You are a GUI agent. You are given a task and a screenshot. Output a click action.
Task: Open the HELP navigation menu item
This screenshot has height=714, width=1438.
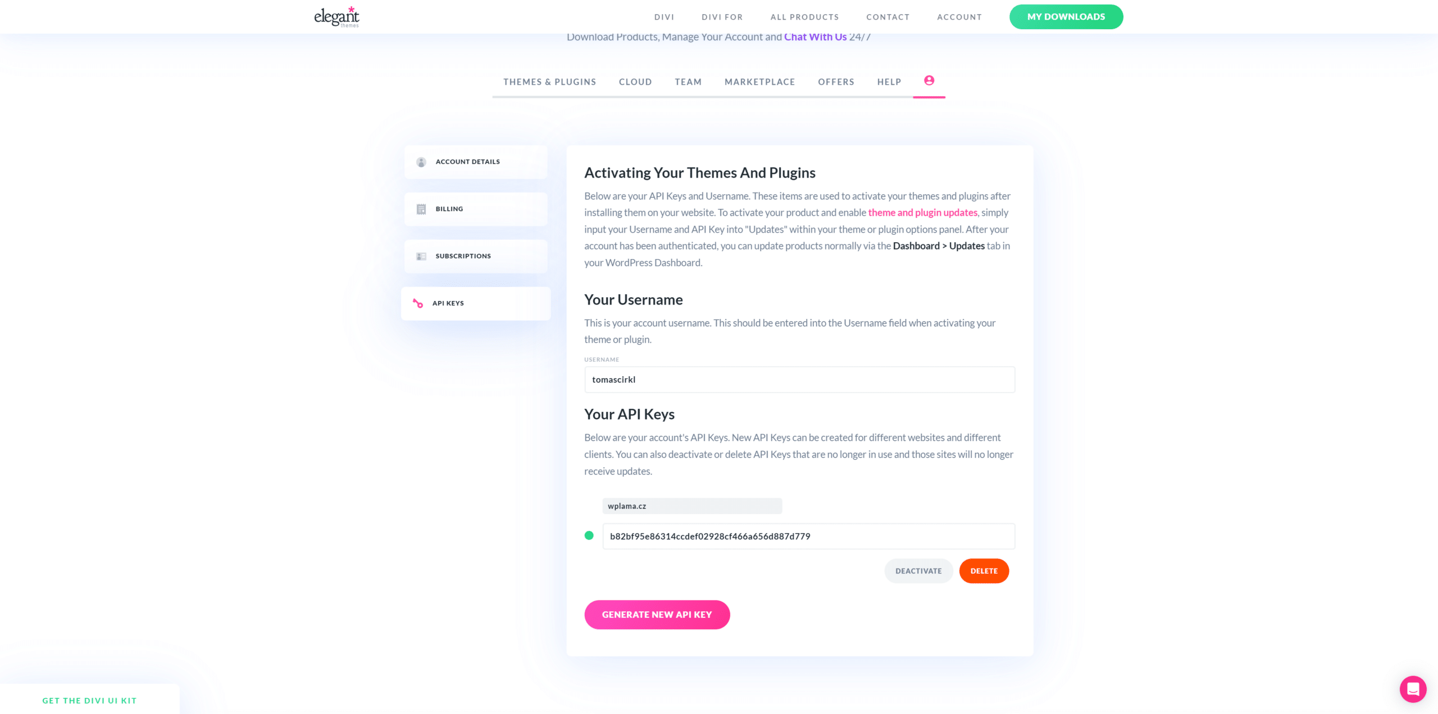[x=889, y=81]
